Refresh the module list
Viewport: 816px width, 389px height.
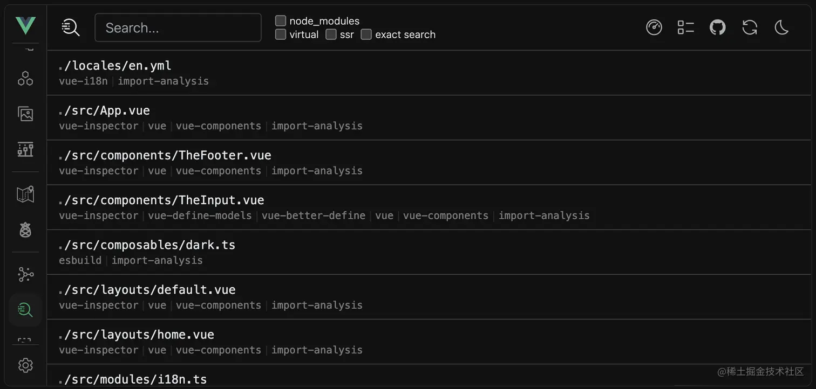pyautogui.click(x=750, y=27)
